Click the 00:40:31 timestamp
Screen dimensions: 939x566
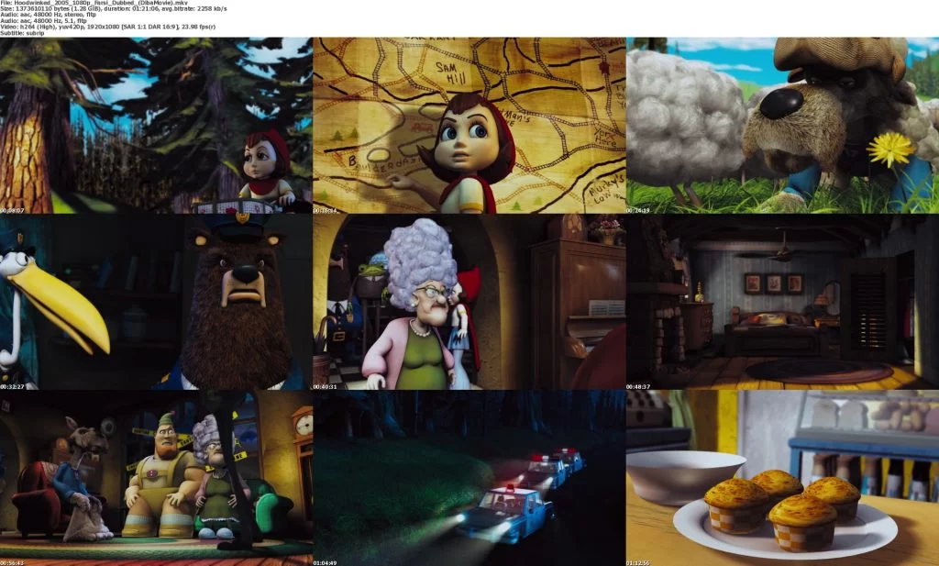click(x=326, y=387)
